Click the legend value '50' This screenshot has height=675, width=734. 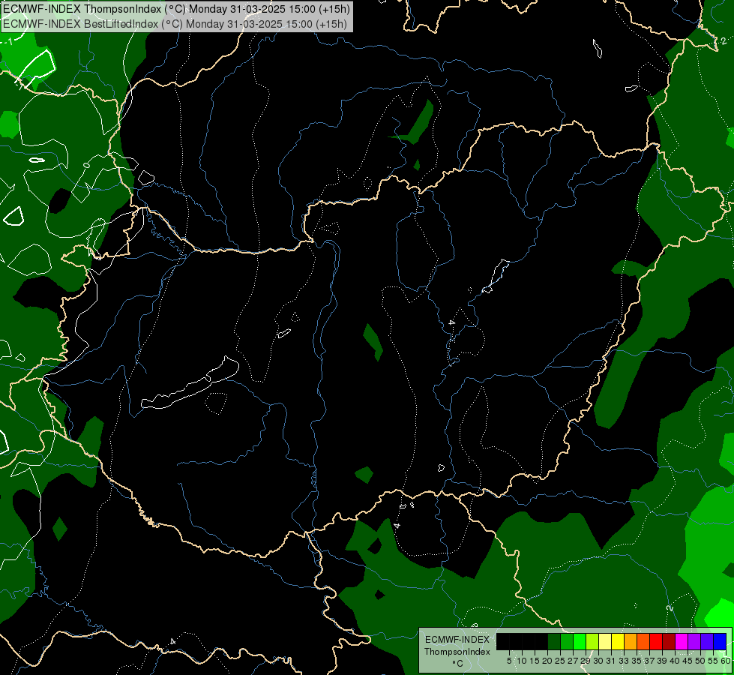coord(700,661)
